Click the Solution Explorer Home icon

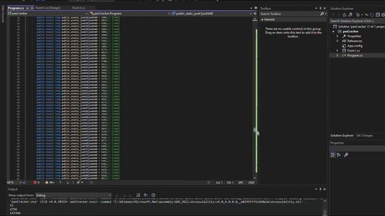[x=345, y=15]
